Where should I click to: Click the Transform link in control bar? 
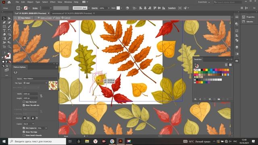172,8
